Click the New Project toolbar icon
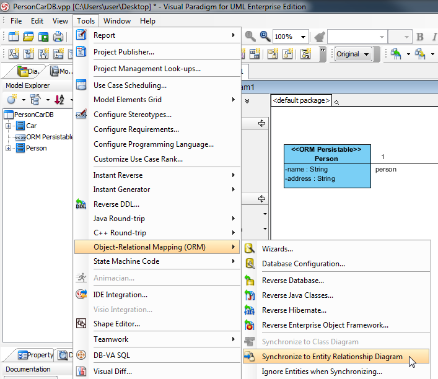The height and width of the screenshot is (379, 438). pos(14,37)
